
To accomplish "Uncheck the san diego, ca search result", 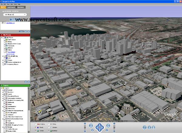I will click(x=3, y=23).
